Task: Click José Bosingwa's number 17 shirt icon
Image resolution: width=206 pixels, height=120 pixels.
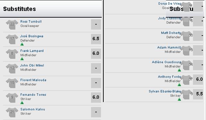Action: tap(12, 39)
